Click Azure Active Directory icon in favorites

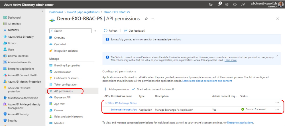pyautogui.click(x=5, y=36)
